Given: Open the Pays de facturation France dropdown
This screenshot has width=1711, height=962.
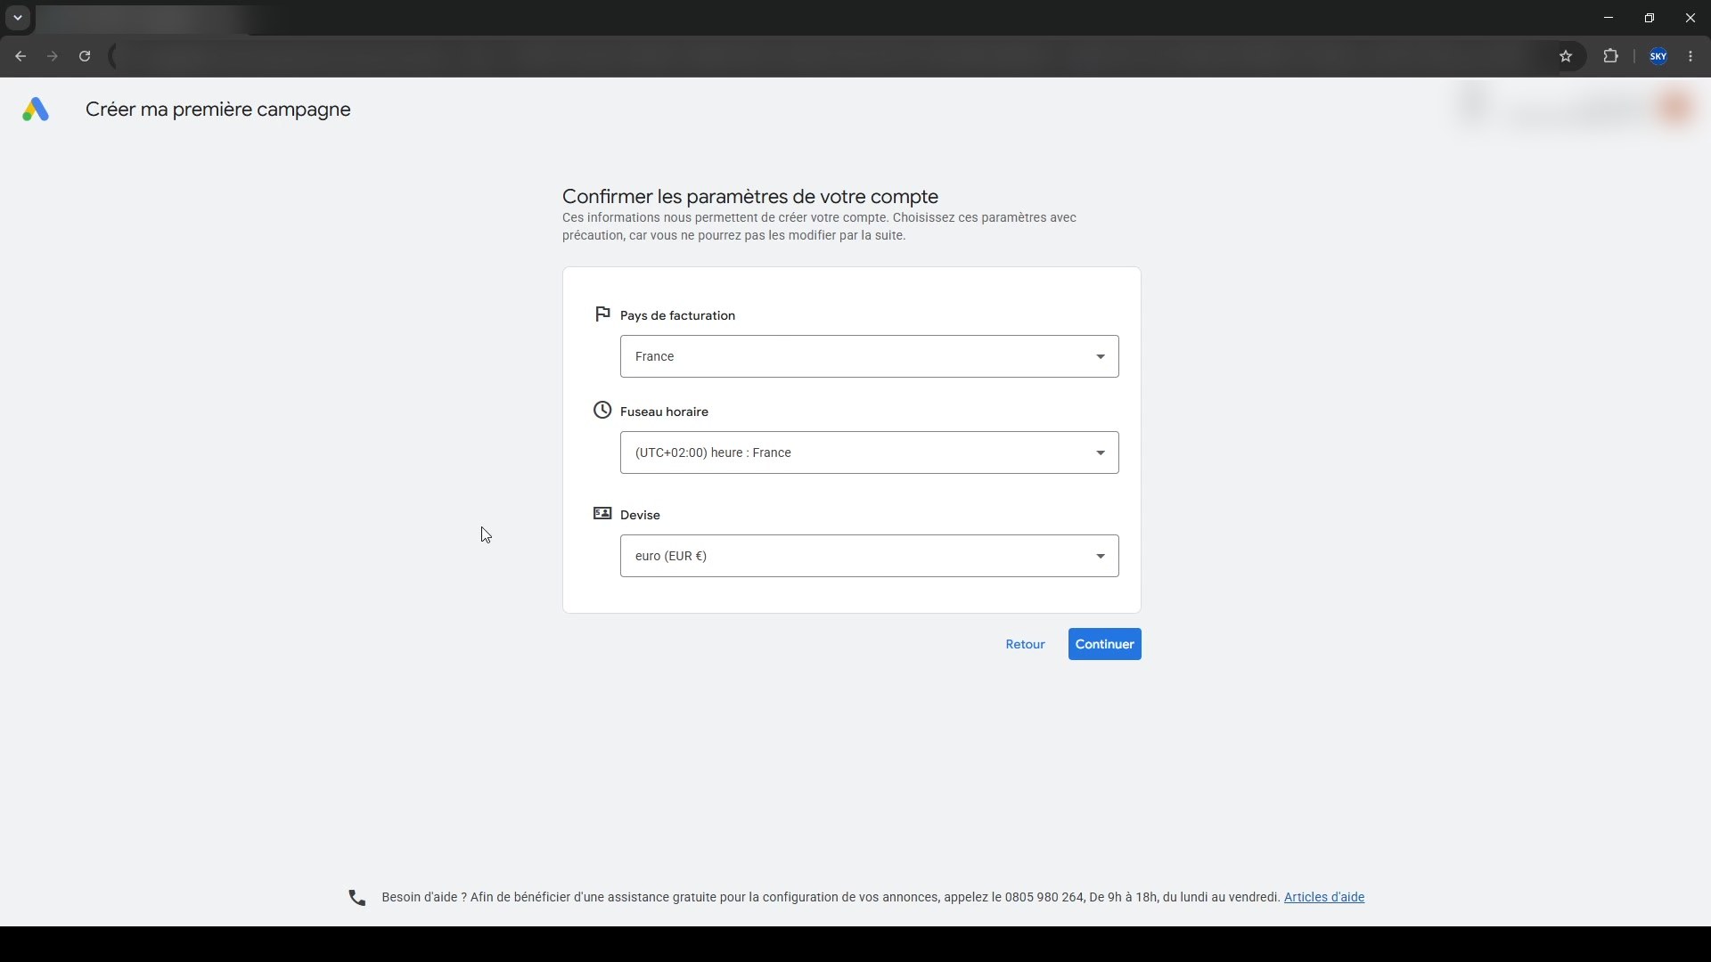Looking at the screenshot, I should (x=869, y=356).
